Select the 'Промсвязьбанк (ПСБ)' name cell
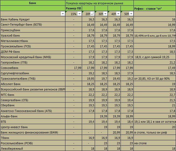 tap(33, 46)
